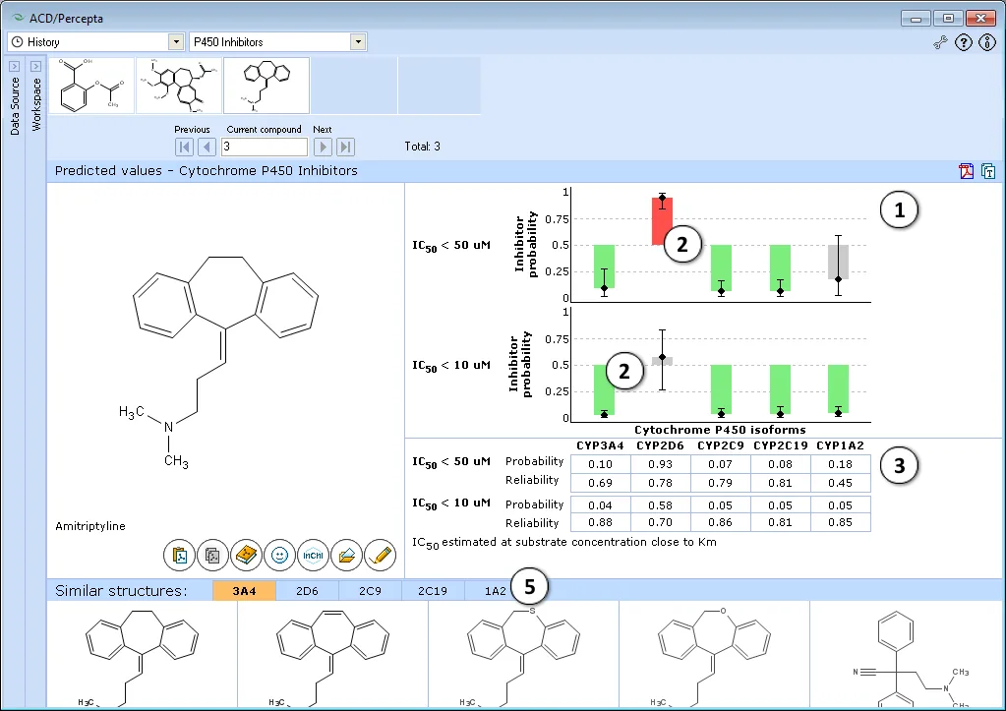Expand the Workspace side panel

click(x=36, y=66)
